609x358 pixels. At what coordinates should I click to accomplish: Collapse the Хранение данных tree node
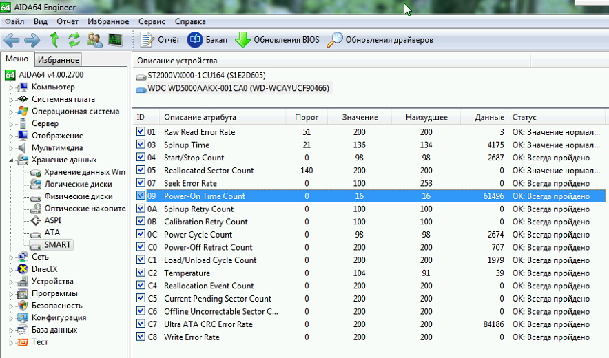(x=11, y=160)
